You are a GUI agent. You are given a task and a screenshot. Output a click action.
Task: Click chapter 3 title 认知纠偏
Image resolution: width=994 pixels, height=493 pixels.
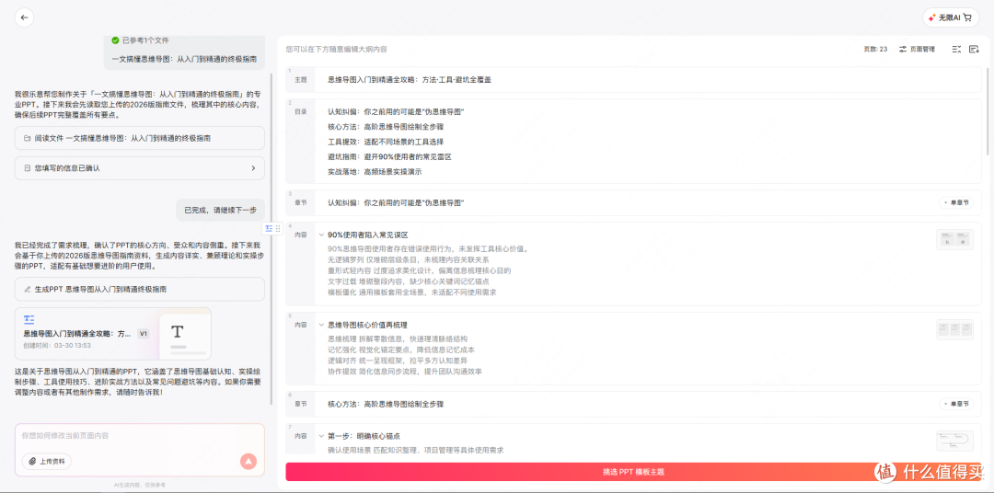(x=396, y=202)
